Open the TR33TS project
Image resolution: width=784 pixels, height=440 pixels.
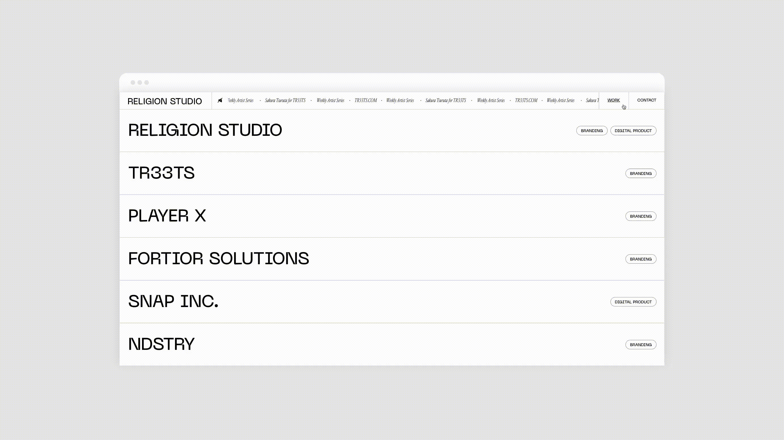coord(161,173)
